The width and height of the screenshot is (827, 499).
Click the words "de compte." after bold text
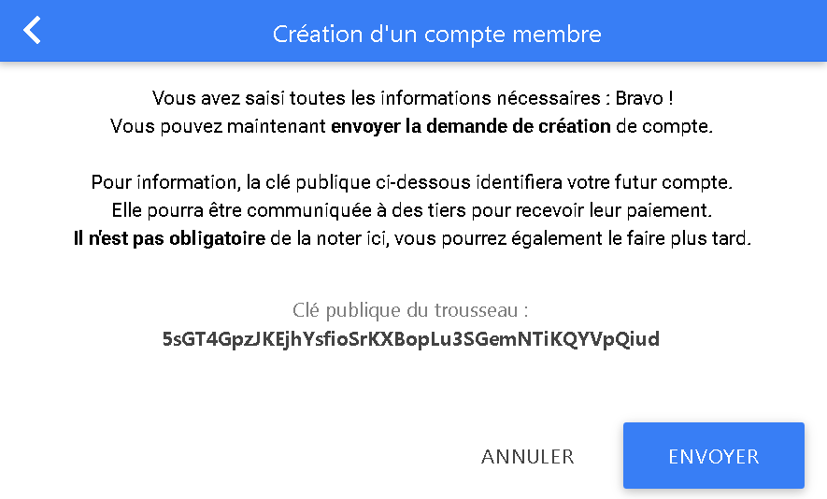point(663,126)
